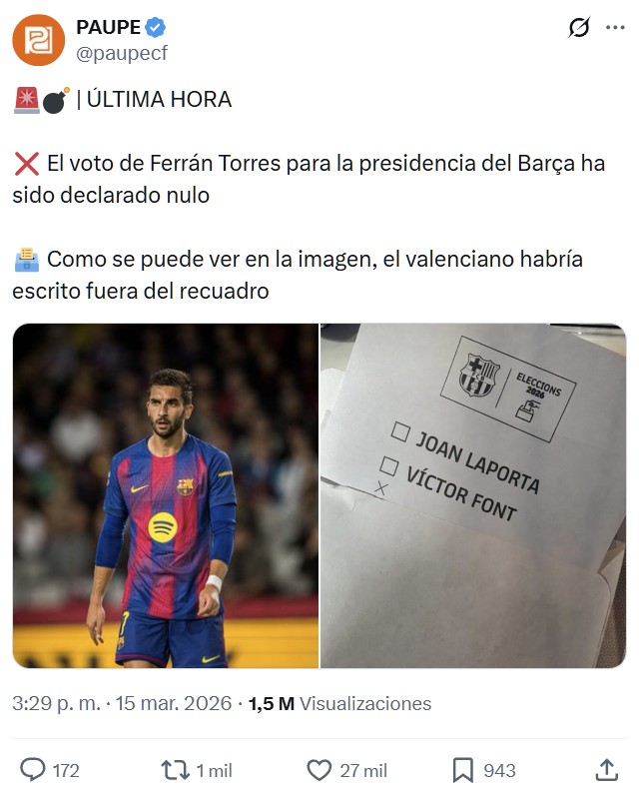Share the post via the upload arrow icon
The image size is (639, 794).
click(607, 770)
